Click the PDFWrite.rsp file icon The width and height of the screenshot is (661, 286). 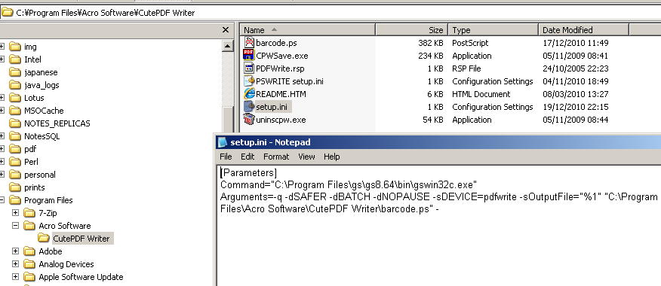click(249, 68)
